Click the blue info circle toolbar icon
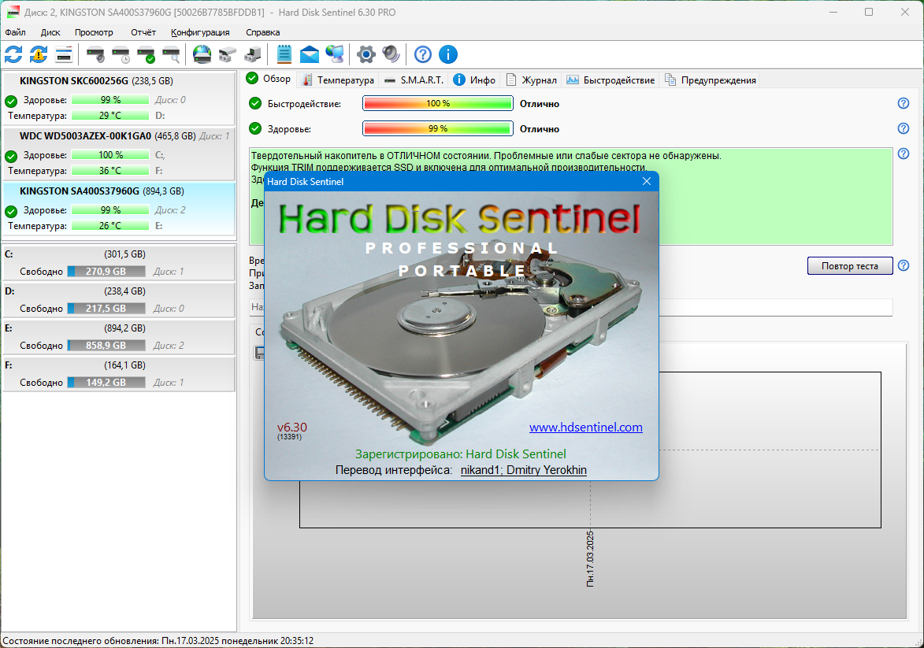 [448, 55]
